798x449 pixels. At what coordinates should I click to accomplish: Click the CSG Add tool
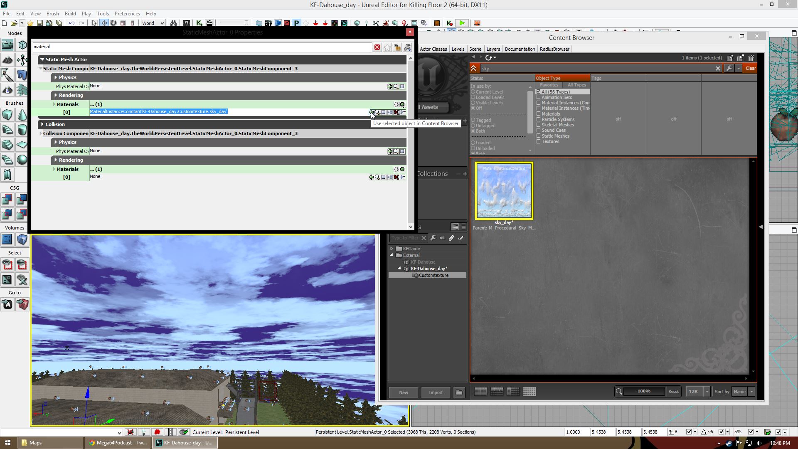(7, 200)
